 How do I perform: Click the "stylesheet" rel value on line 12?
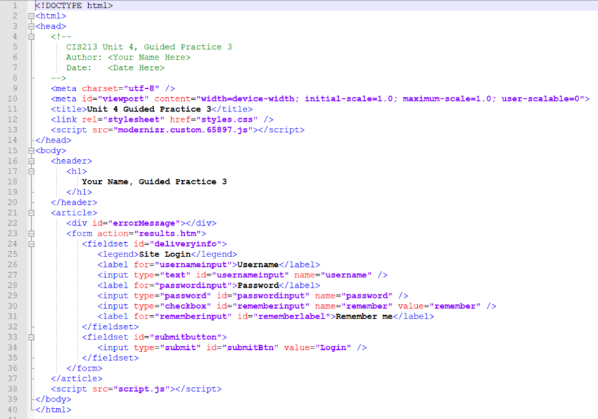tap(133, 119)
